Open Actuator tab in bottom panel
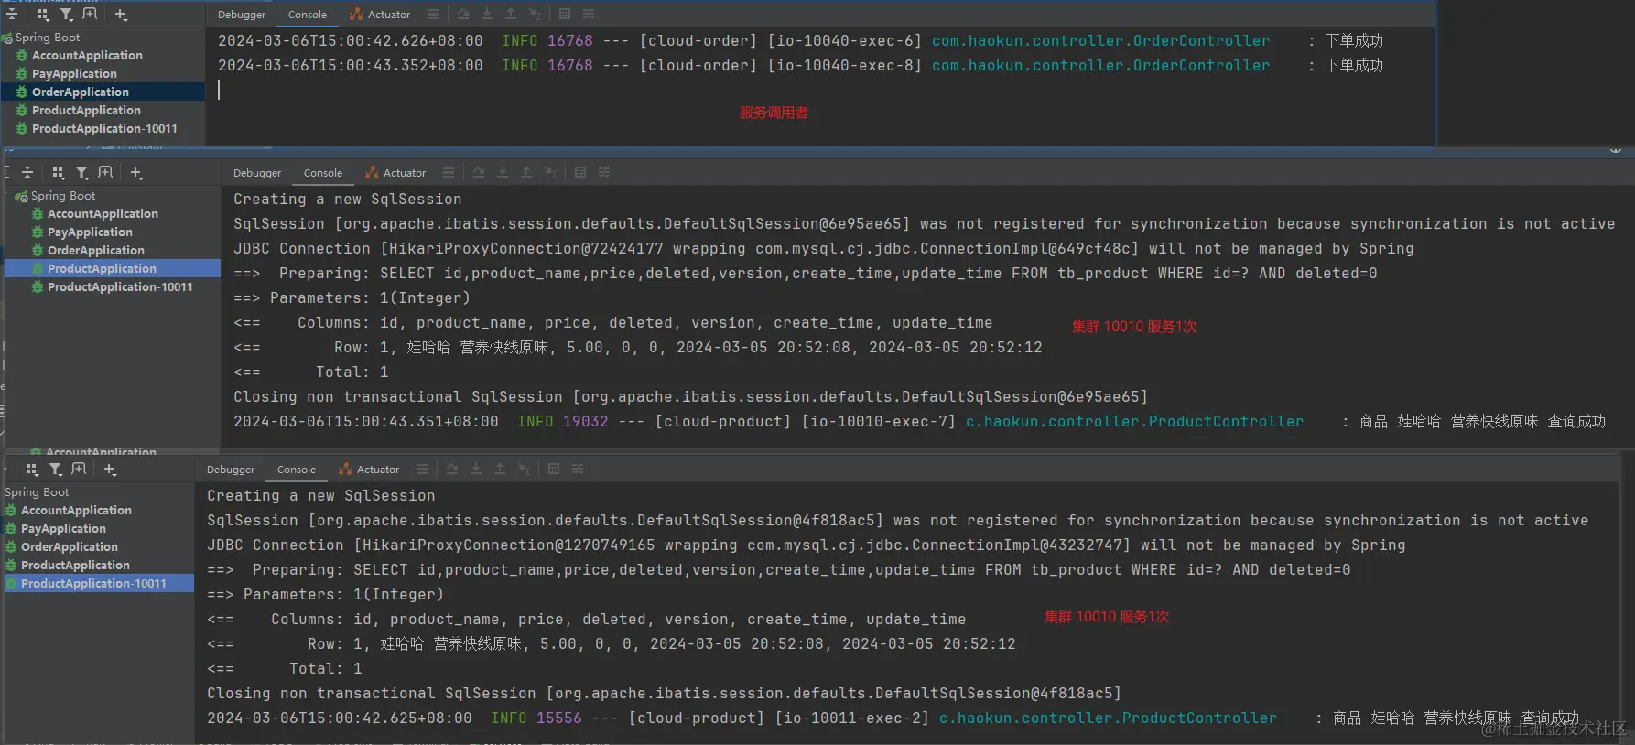 click(x=369, y=470)
